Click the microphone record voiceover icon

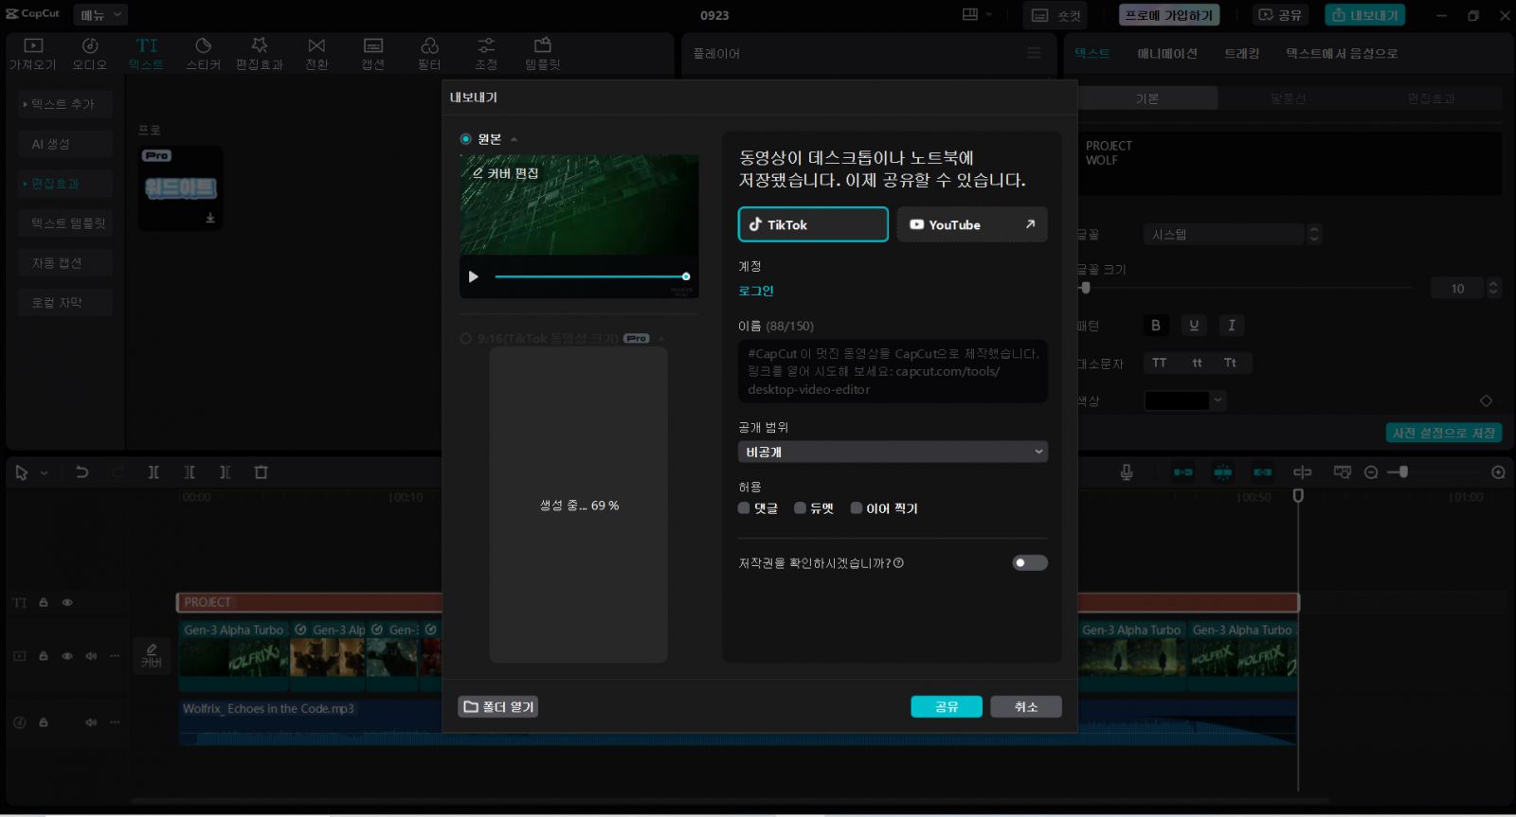[1127, 472]
